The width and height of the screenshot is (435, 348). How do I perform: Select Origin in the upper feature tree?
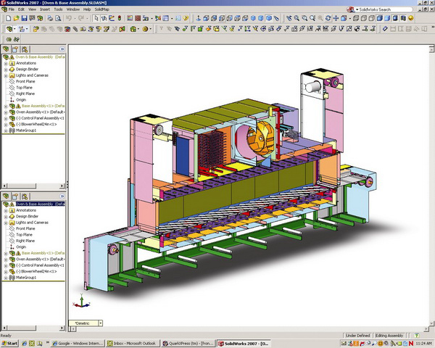21,99
